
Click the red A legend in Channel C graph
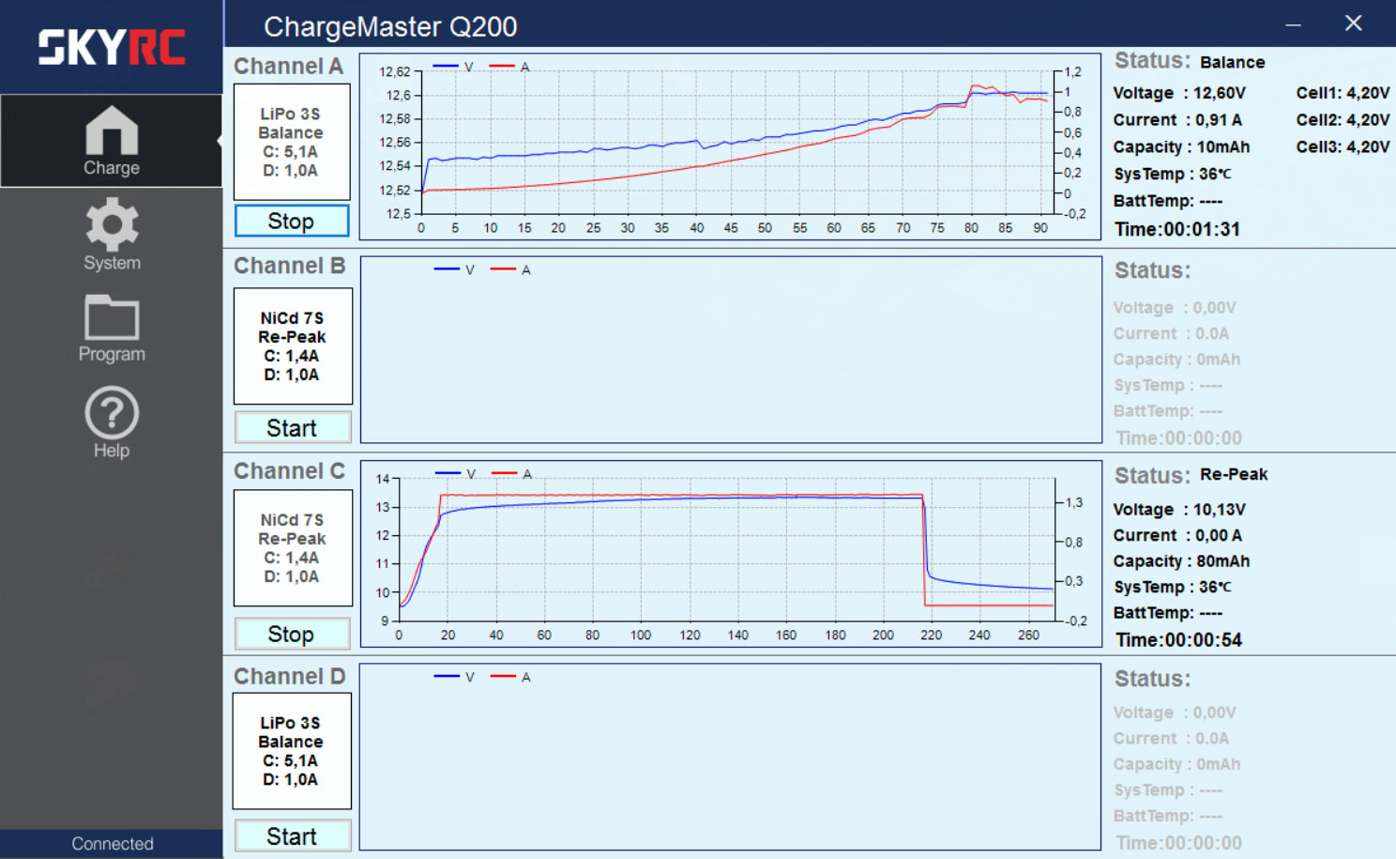point(512,473)
